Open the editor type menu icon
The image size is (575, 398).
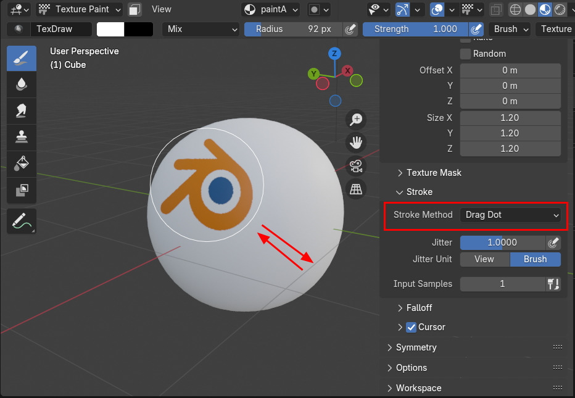19,9
